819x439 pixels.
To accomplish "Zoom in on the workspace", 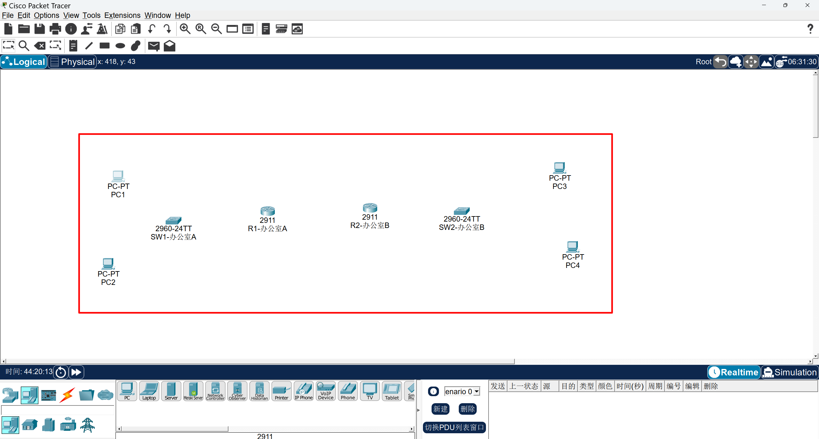I will click(185, 29).
